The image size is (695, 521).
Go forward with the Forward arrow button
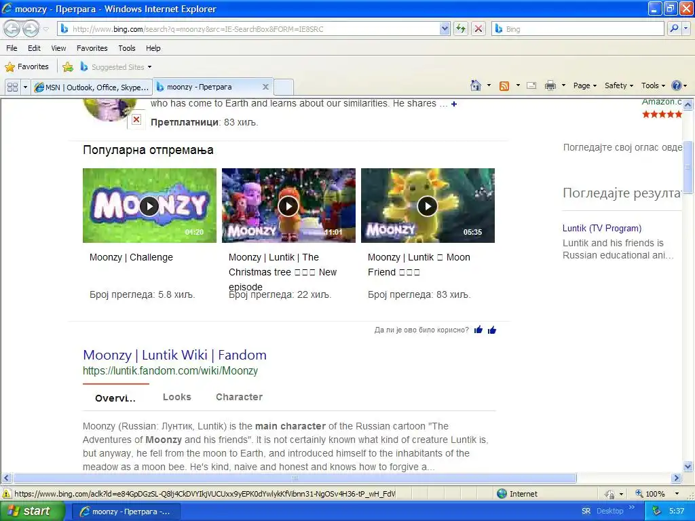[x=31, y=28]
